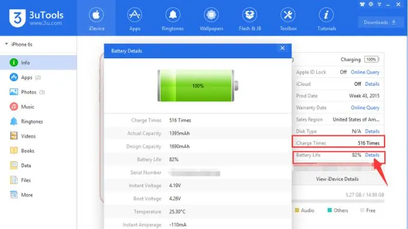
Task: Click the Charging 100% battery indicator
Action: coord(372,59)
